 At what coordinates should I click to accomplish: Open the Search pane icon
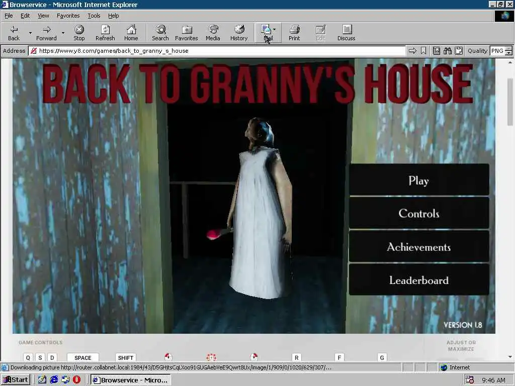click(x=160, y=30)
